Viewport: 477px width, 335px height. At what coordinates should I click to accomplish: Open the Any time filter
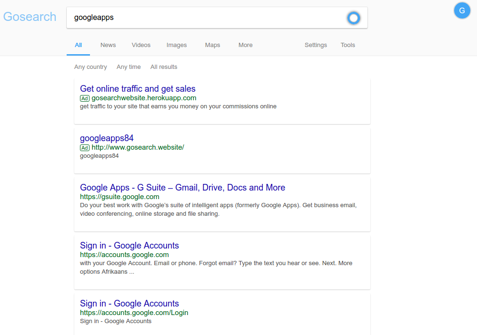[129, 67]
